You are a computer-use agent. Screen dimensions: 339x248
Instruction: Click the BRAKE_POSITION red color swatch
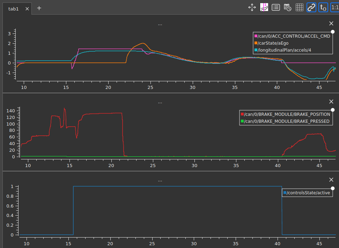pyautogui.click(x=242, y=114)
